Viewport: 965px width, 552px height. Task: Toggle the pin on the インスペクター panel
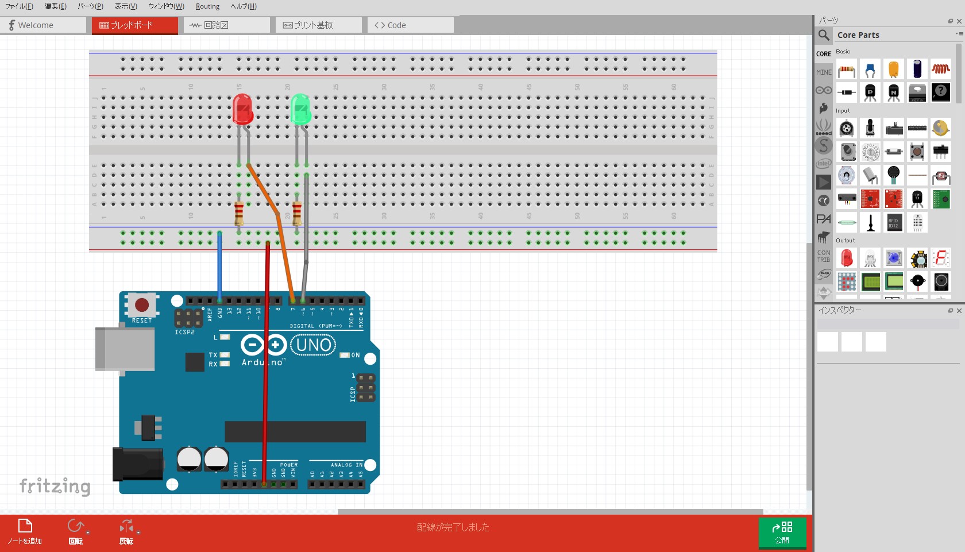(x=951, y=311)
